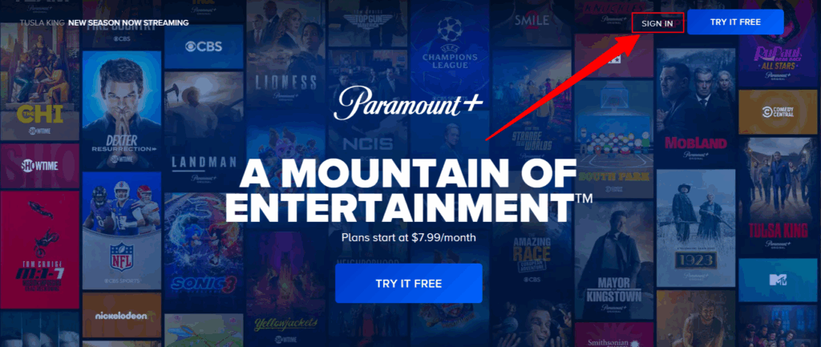Open the MTV logo tile

click(x=778, y=280)
